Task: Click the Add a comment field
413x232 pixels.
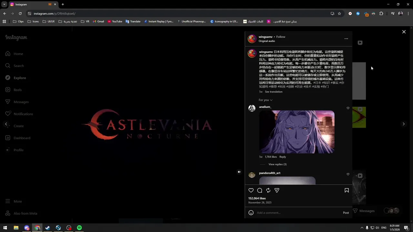Action: coord(298,213)
